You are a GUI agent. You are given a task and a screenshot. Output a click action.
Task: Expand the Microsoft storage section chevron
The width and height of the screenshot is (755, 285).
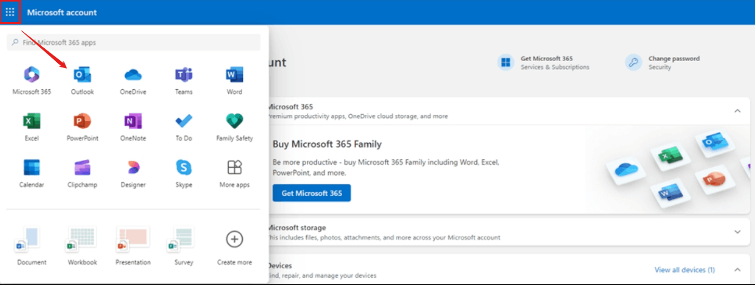(737, 232)
